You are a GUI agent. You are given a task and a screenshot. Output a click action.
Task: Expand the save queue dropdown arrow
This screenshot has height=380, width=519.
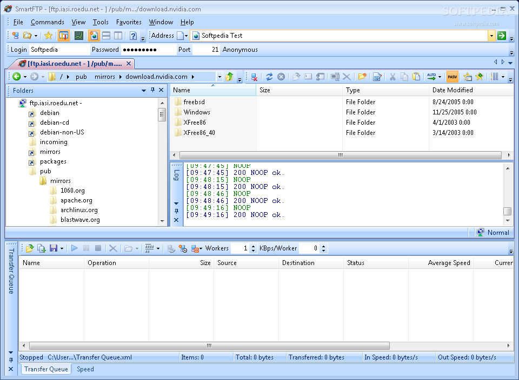point(62,248)
